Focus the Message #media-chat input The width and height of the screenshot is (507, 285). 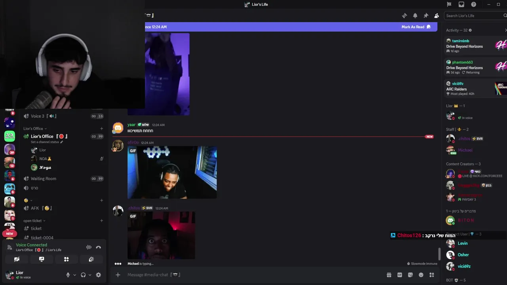(x=253, y=275)
